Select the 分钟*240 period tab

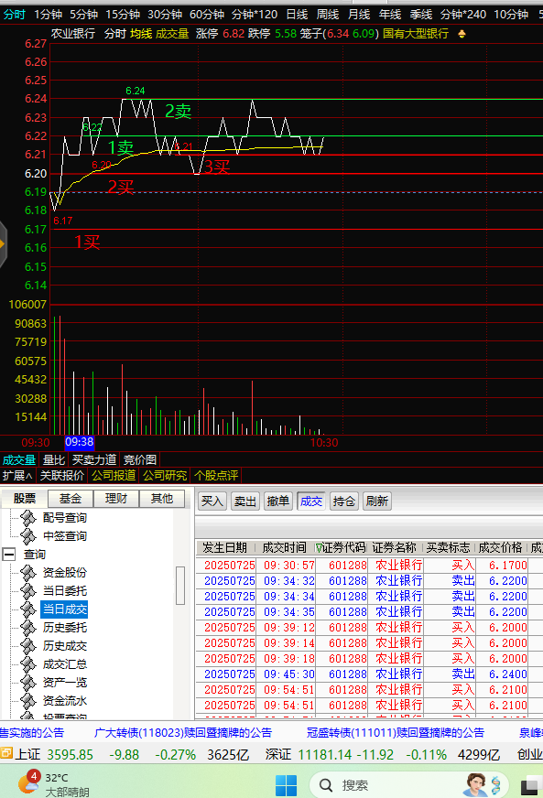(463, 15)
